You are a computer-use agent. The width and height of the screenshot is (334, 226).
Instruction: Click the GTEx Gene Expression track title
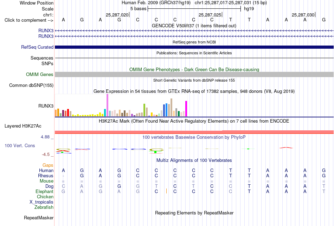[x=194, y=91]
